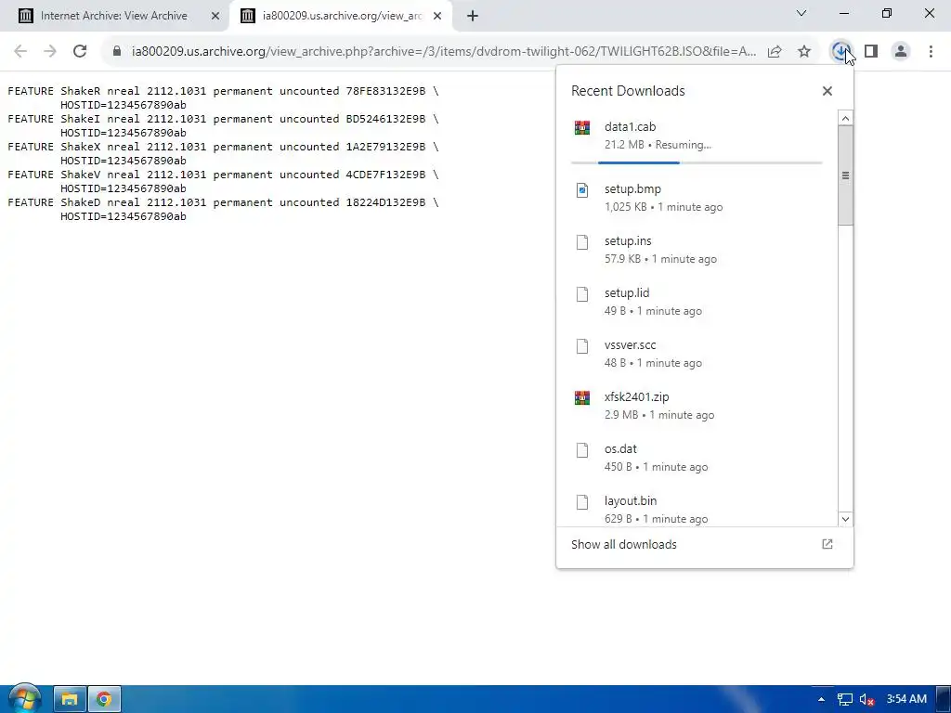
Task: Share this page icon in address bar
Action: pyautogui.click(x=775, y=52)
